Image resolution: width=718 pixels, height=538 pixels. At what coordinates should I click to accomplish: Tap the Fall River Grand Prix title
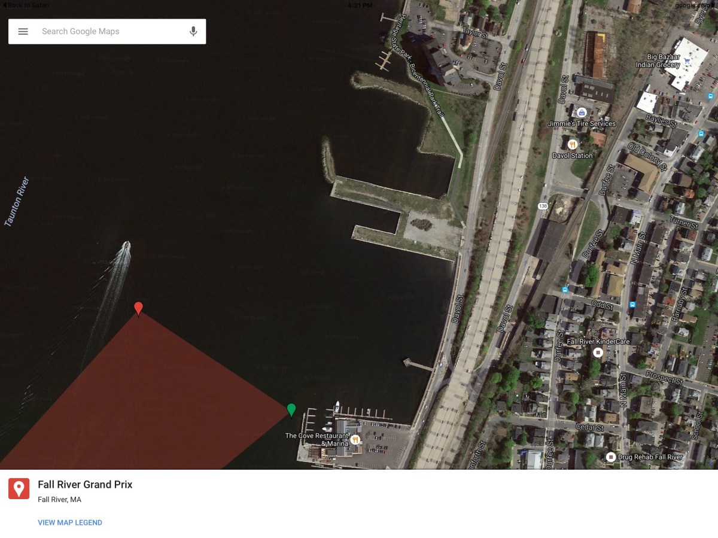[x=85, y=485]
